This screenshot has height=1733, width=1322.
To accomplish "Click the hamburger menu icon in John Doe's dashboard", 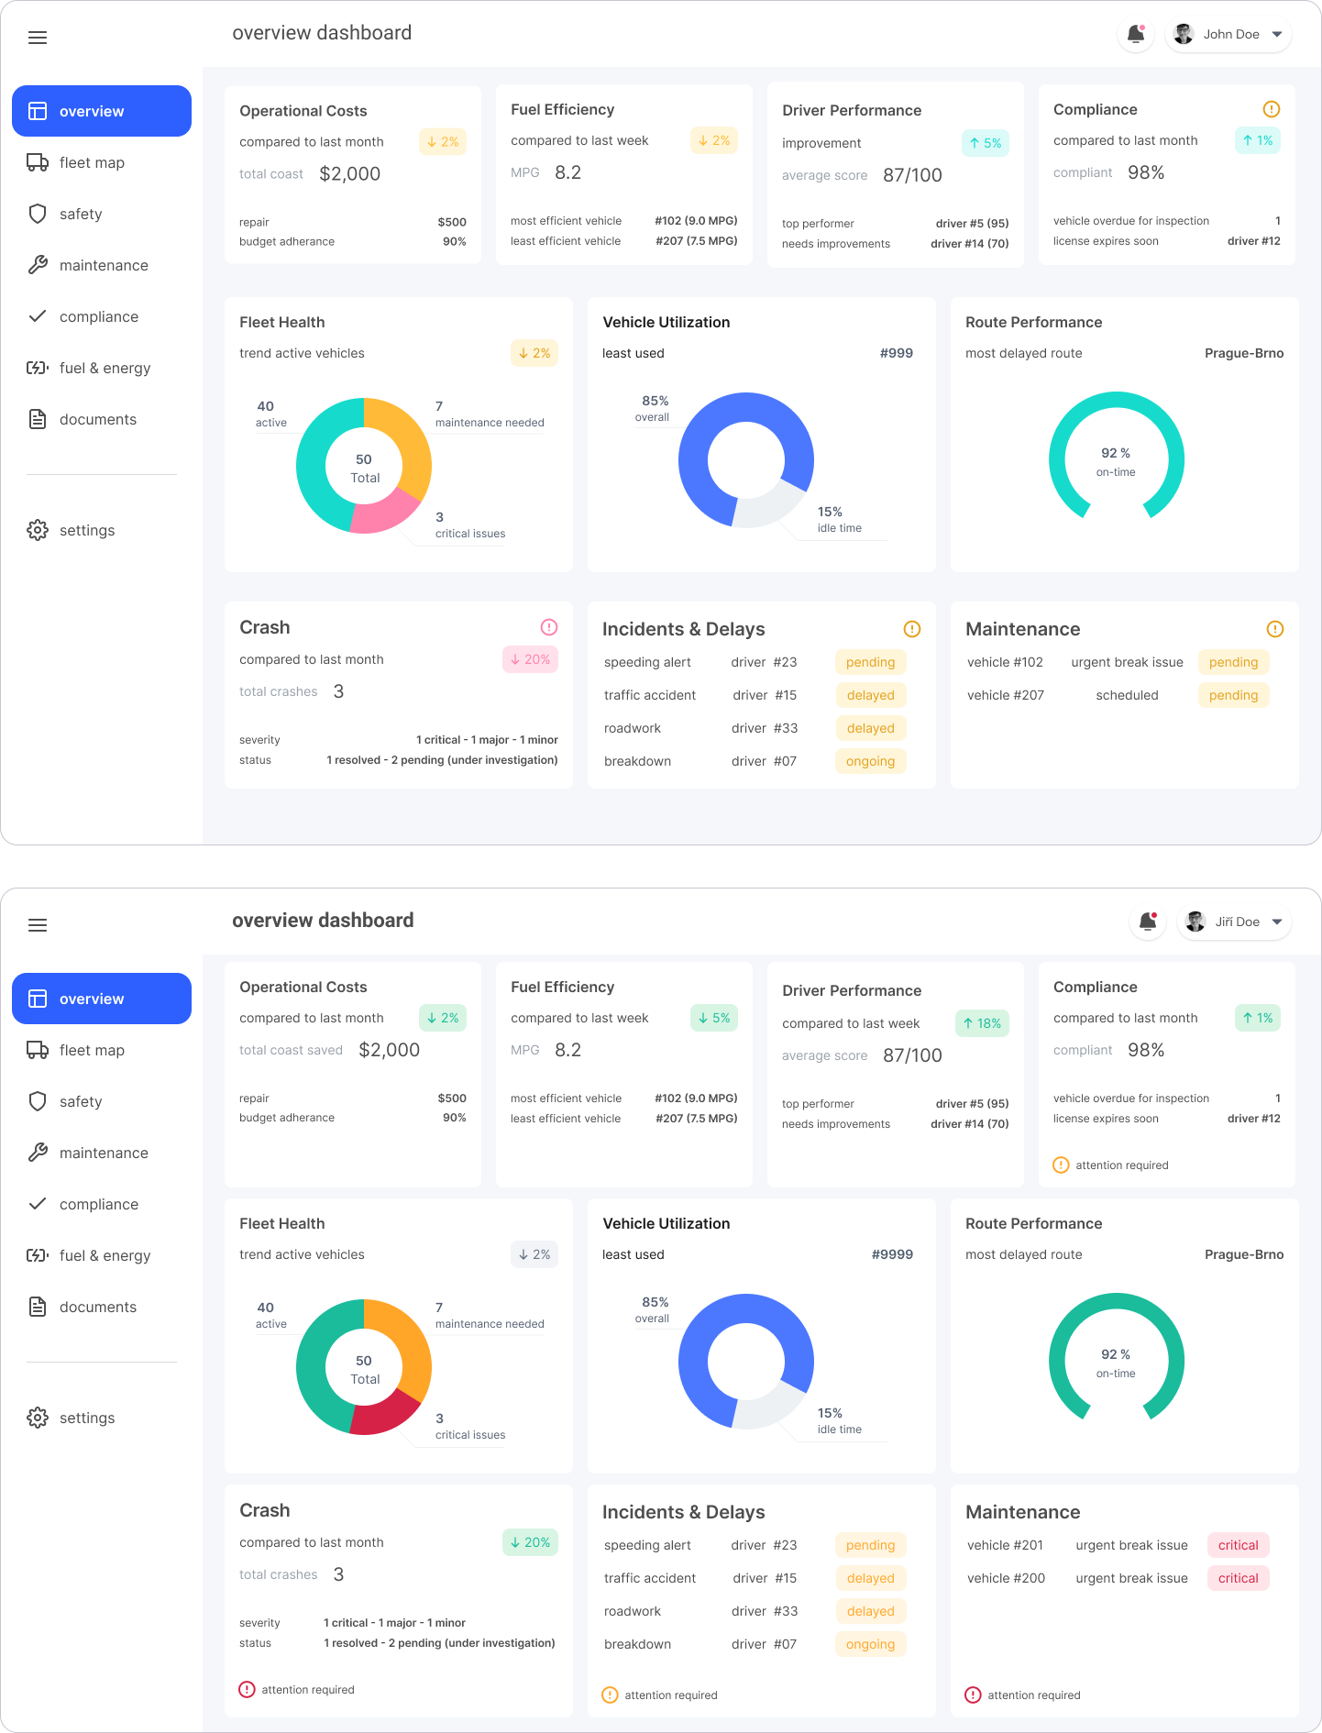I will pos(38,38).
